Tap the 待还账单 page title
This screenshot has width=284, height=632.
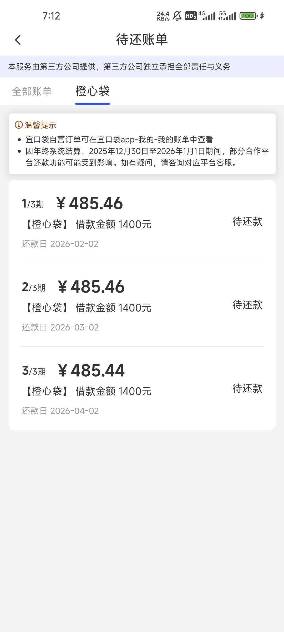click(142, 40)
